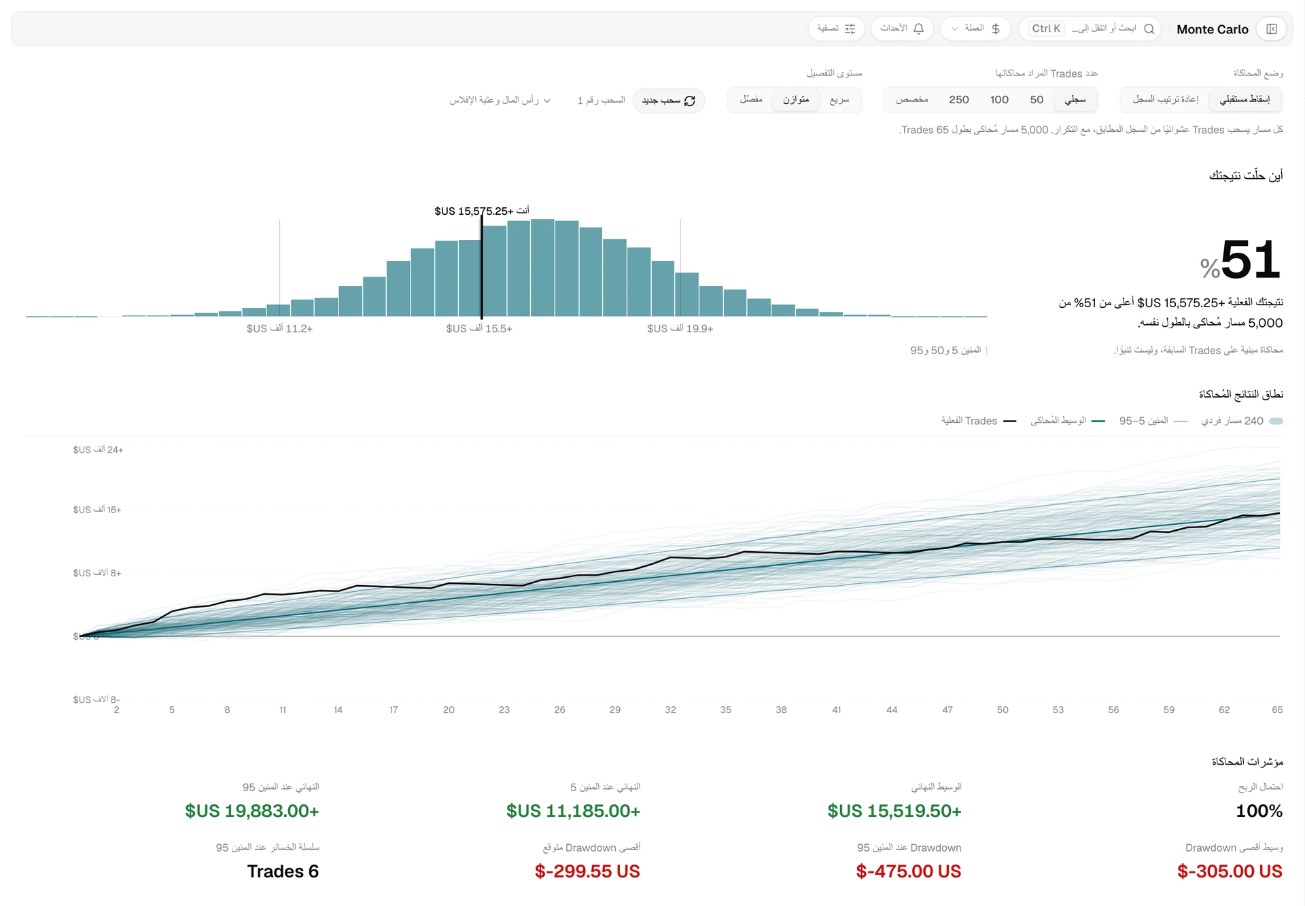
Task: Click the expected drawdown value $-299.55 US
Action: 587,871
